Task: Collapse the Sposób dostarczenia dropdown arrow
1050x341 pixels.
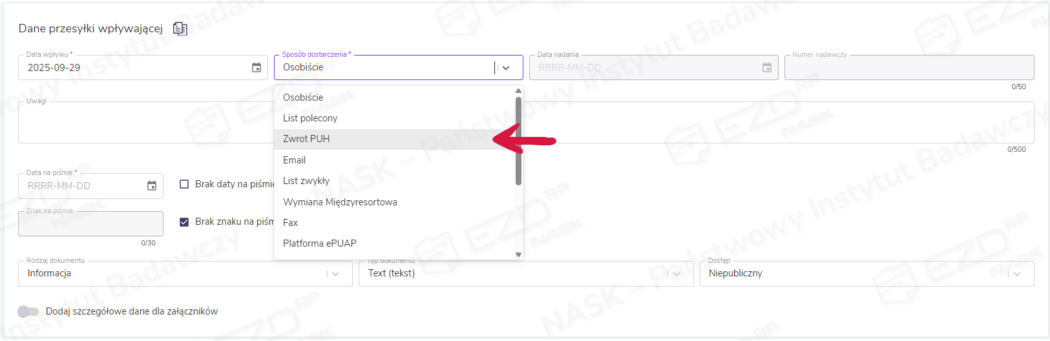Action: (x=506, y=68)
